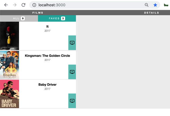
Task: View site information icon
Action: point(34,5)
